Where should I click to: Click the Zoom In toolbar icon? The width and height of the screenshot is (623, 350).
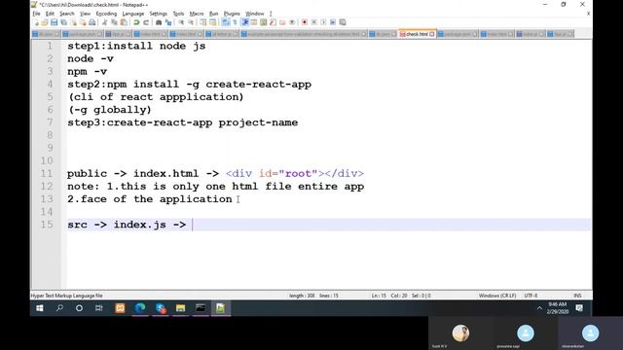pos(181,22)
